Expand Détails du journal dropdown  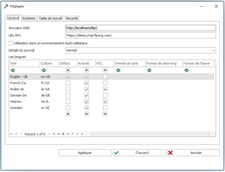click(213, 50)
